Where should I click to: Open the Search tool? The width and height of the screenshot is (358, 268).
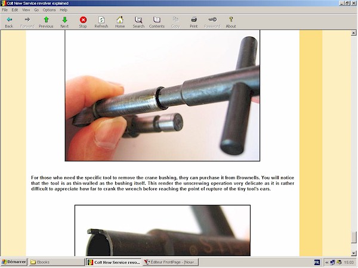point(138,22)
